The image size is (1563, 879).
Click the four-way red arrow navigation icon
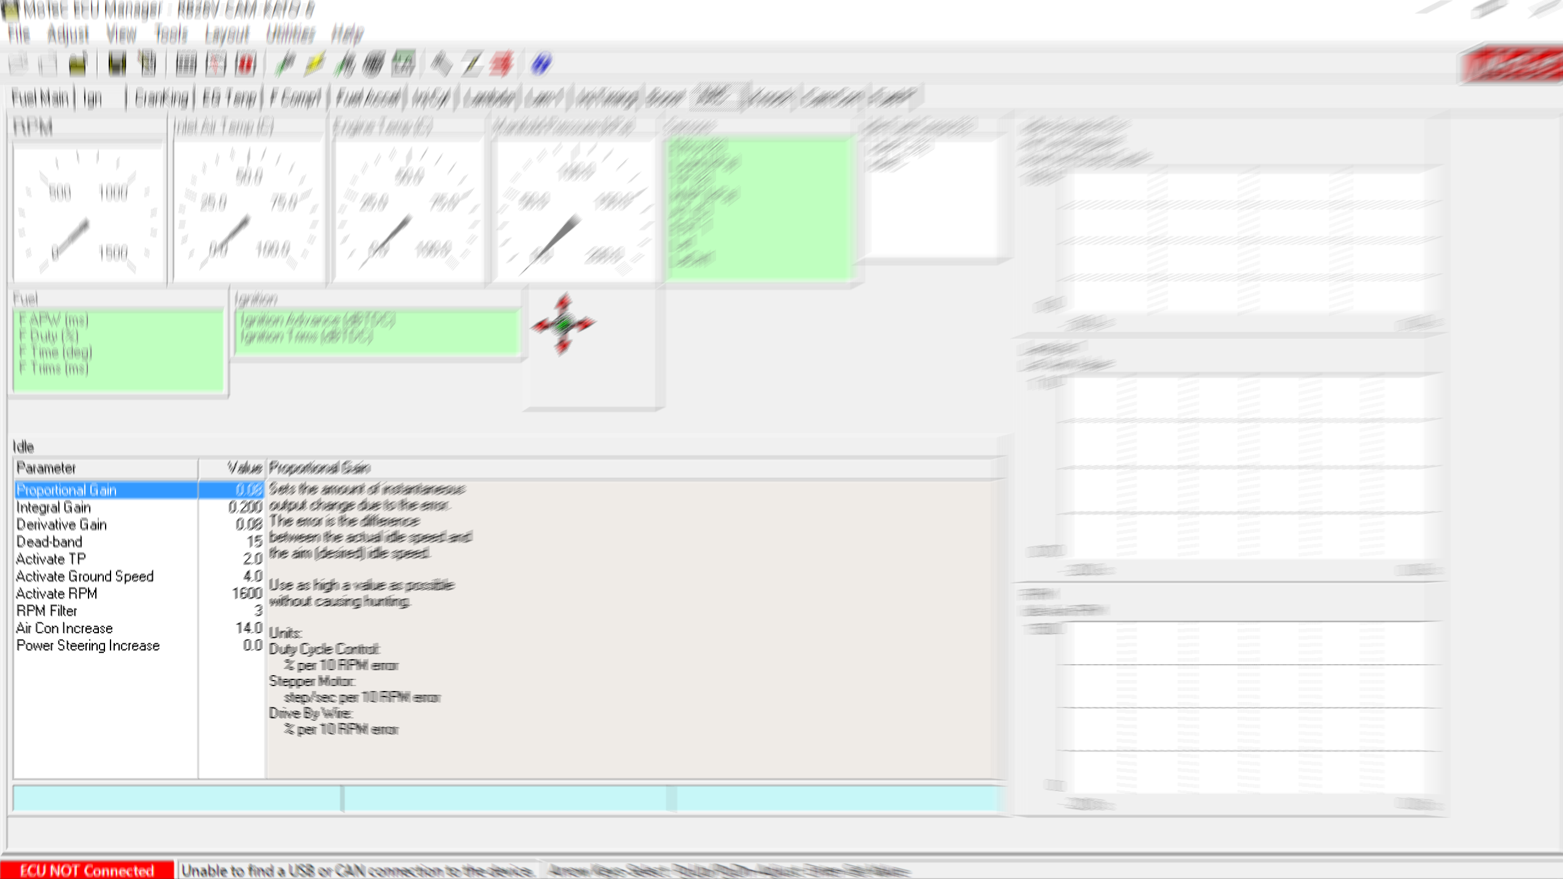click(x=563, y=324)
